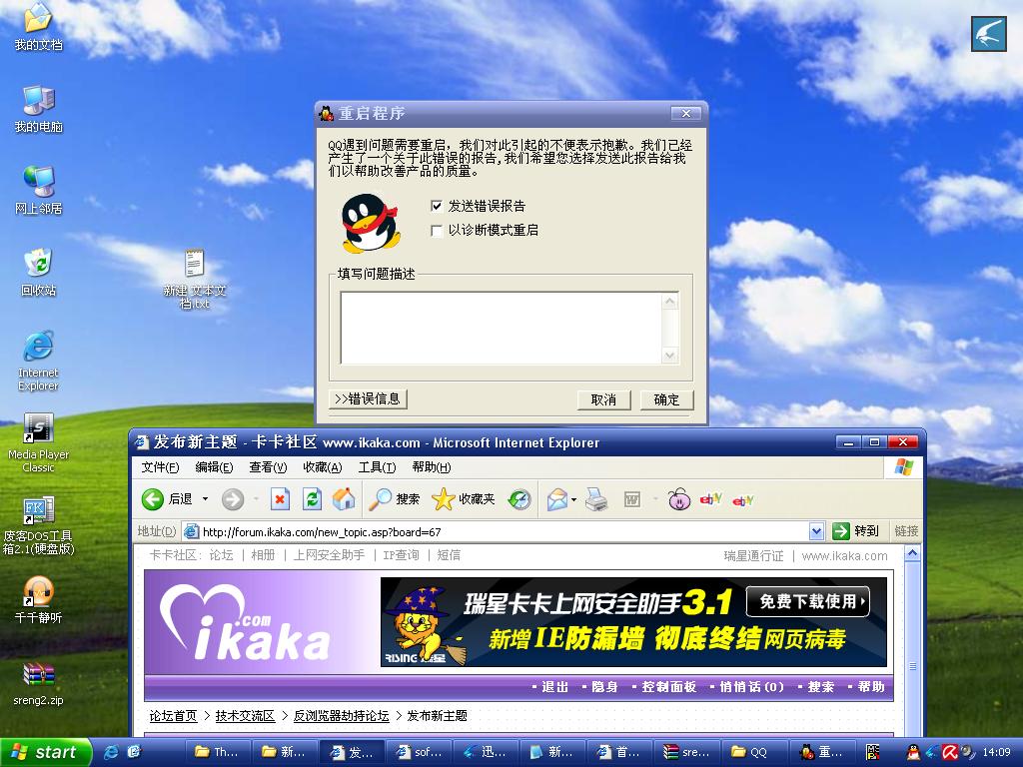
Task: Click the IE page scroll-up arrow
Action: point(913,554)
